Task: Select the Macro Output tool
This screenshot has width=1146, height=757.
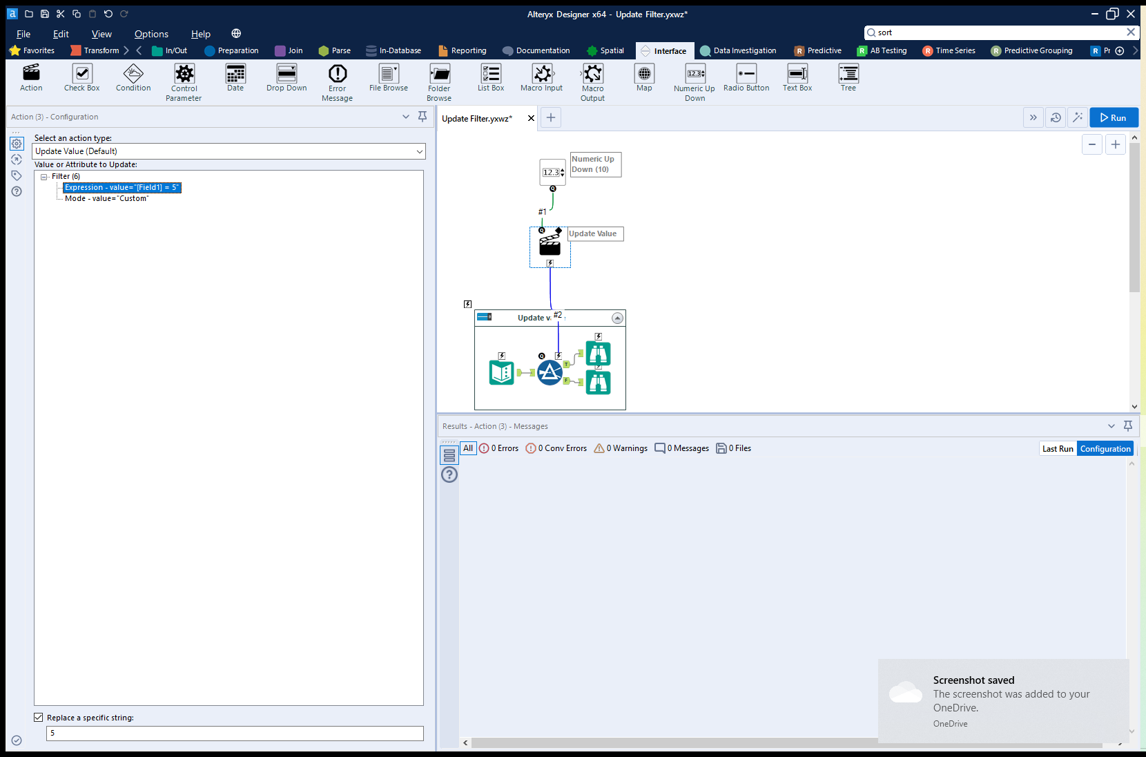Action: coord(592,78)
